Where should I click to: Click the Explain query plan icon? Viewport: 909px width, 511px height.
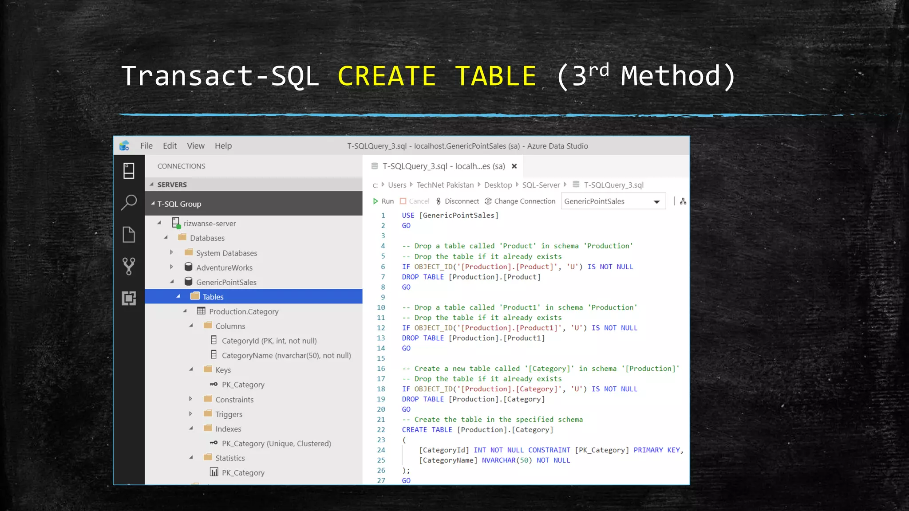(683, 201)
